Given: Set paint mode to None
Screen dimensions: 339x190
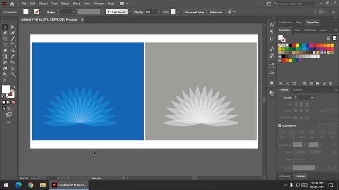Looking at the screenshot, I should 14,102.
